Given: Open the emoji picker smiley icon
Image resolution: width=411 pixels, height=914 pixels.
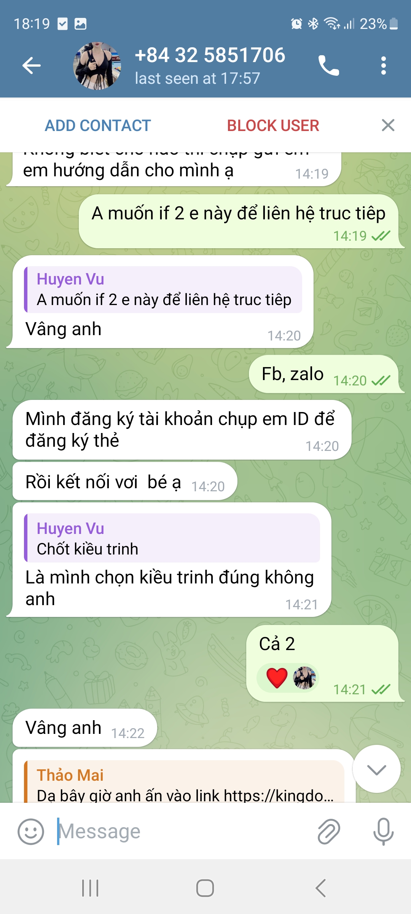Looking at the screenshot, I should (x=31, y=832).
